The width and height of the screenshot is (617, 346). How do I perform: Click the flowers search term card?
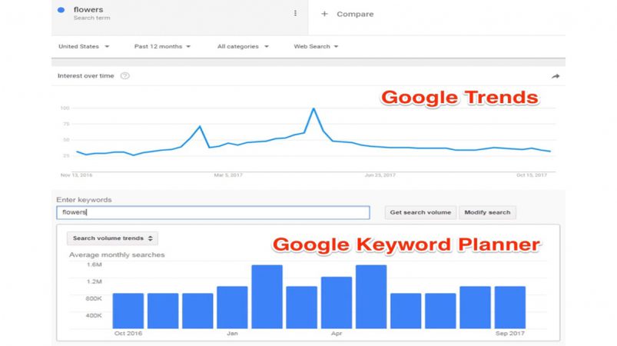(180, 18)
